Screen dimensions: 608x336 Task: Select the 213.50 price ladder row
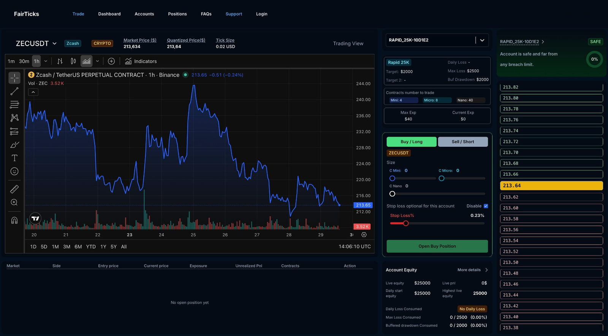point(551,262)
